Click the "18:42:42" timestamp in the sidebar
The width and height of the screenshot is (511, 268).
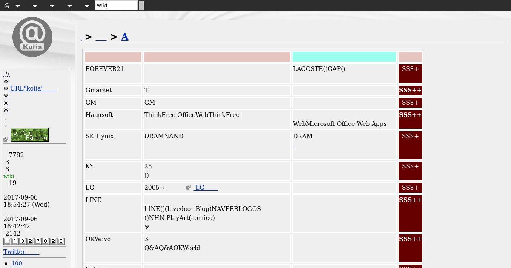click(17, 226)
